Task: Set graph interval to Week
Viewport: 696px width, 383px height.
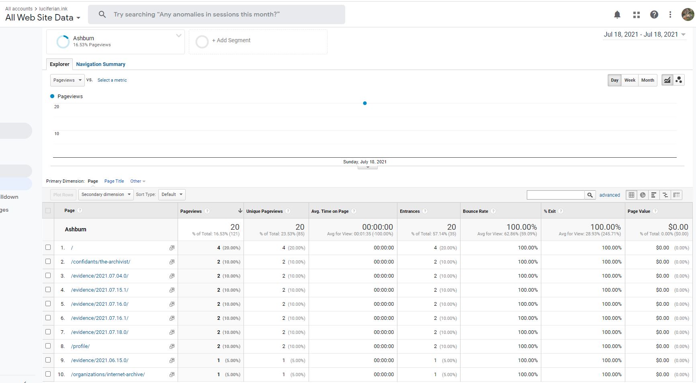Action: tap(630, 80)
